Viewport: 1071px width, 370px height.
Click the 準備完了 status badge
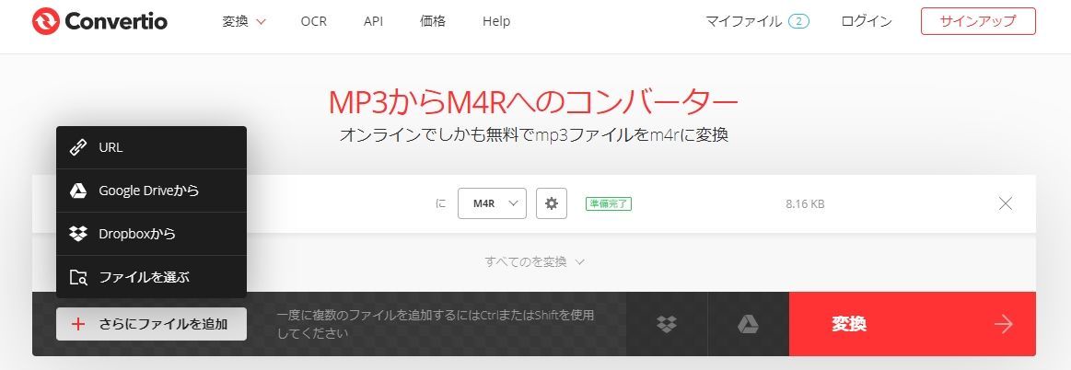[609, 203]
